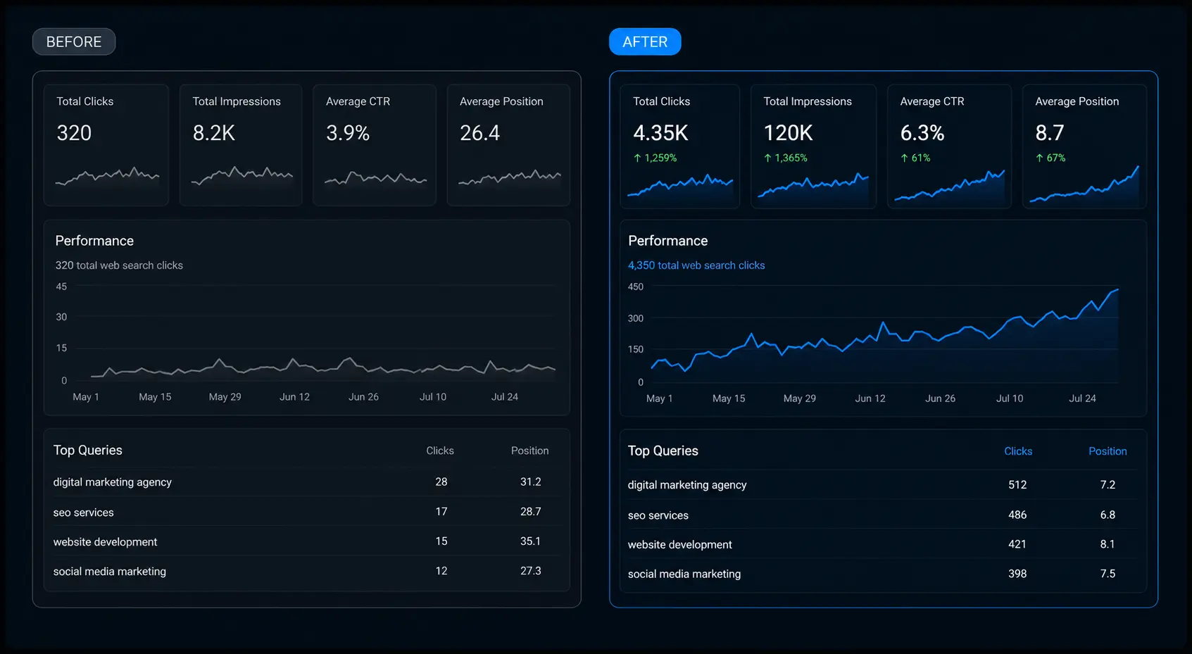
Task: Click '4,350 total web search clicks' link
Action: tap(696, 265)
